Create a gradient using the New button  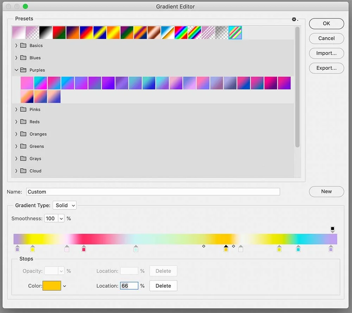326,191
